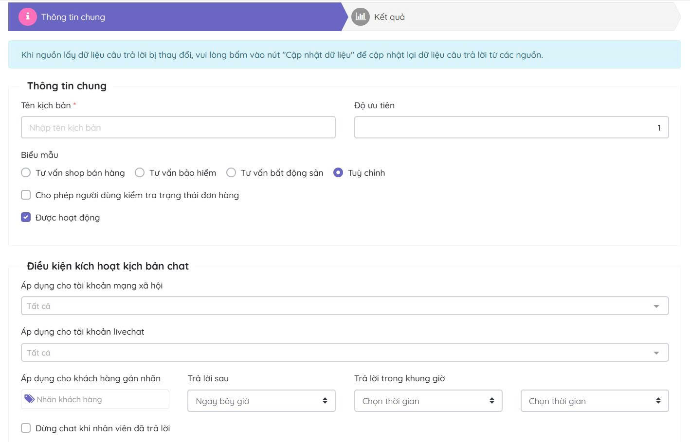Expand the social network account dropdown
Viewport: 690px width, 442px height.
pos(345,306)
